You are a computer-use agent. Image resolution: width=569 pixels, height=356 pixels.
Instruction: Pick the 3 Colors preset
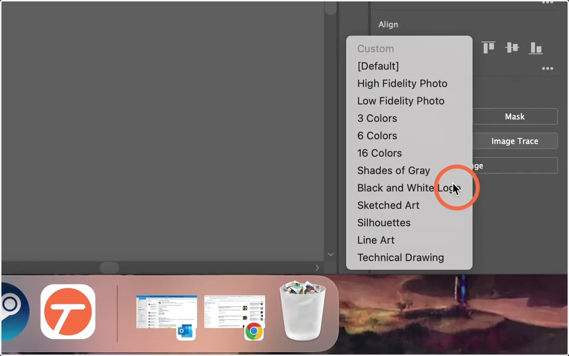point(409,118)
